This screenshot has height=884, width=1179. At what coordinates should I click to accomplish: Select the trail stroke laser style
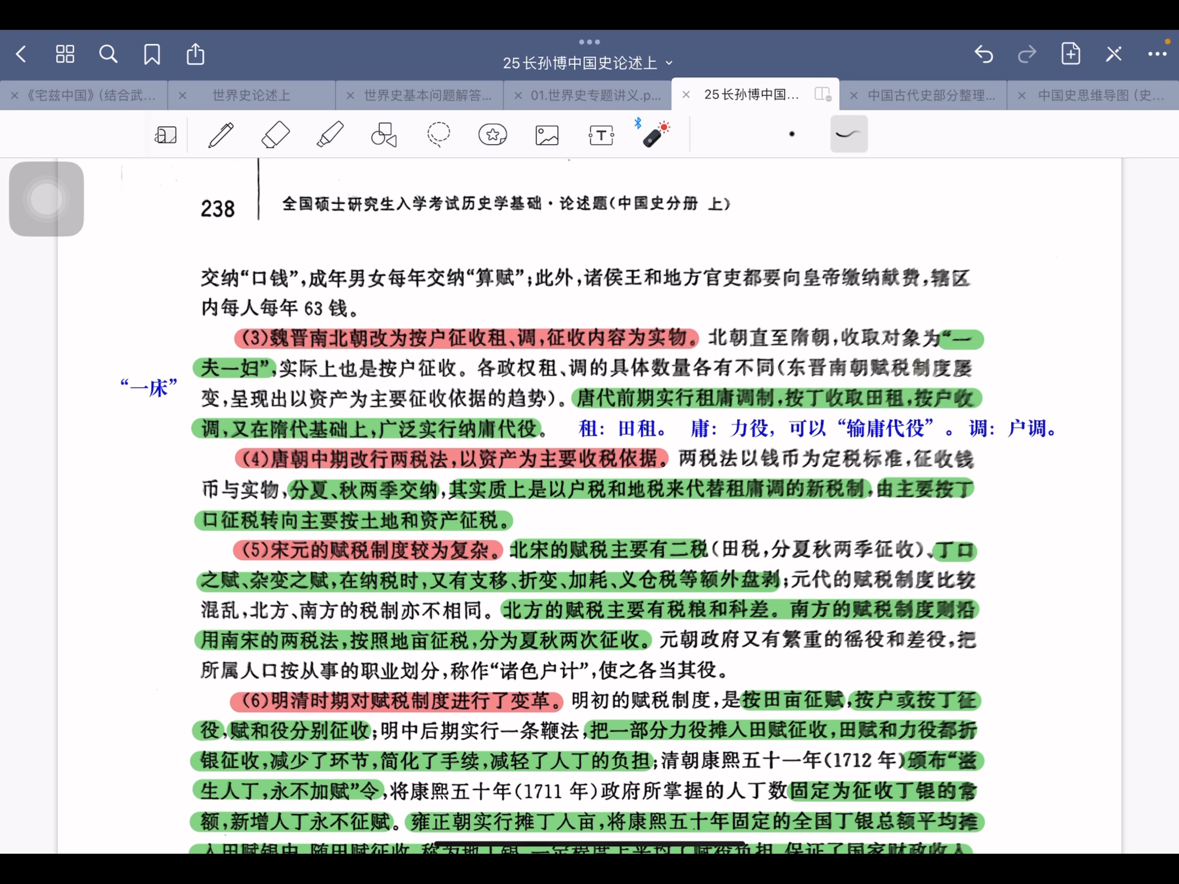tap(849, 134)
